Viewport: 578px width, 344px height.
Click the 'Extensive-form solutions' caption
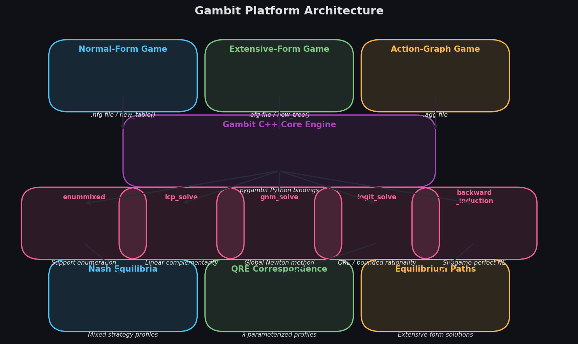point(435,335)
